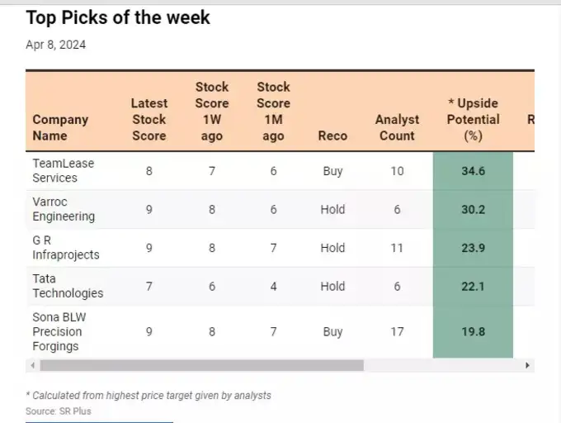Click the Source: SR Plus text
Screen dimensions: 561x423
[59, 411]
